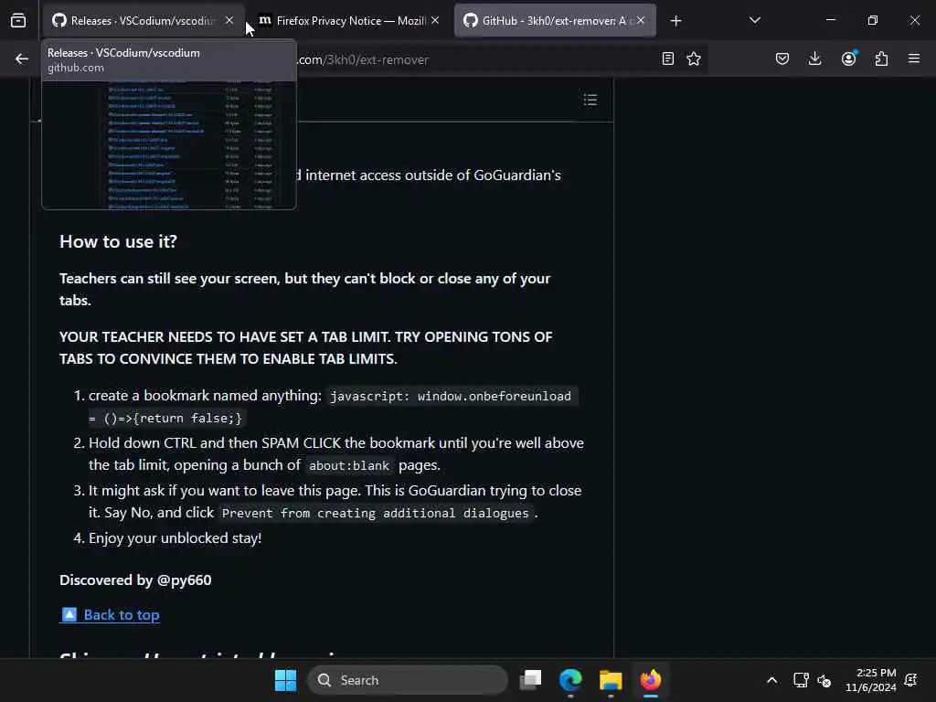Expand the list all tabs dropdown
The width and height of the screenshot is (936, 702).
[x=754, y=20]
